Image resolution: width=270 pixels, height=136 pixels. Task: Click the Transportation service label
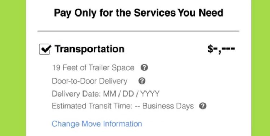coord(90,49)
